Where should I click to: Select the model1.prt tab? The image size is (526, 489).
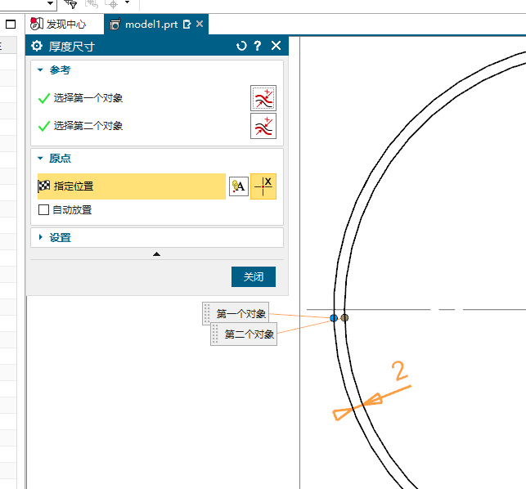[x=150, y=25]
